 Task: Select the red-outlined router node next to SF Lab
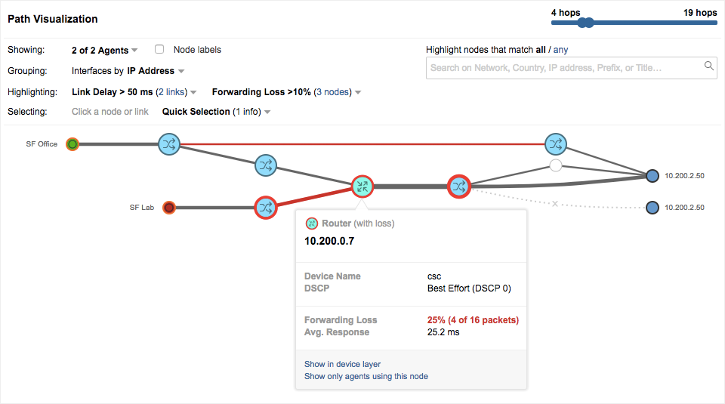tap(265, 207)
